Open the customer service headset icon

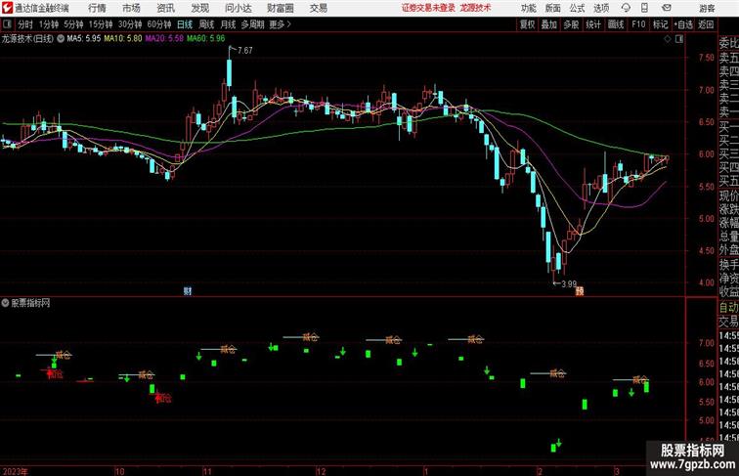click(626, 8)
